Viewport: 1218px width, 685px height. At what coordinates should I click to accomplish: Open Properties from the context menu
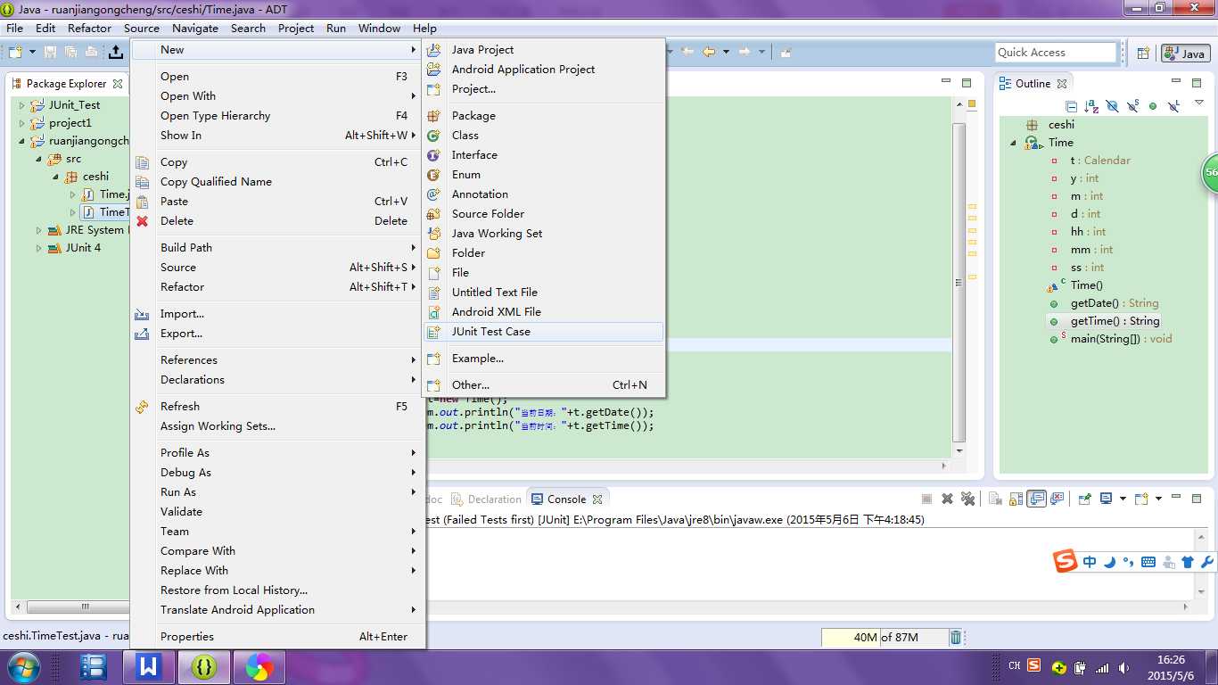[x=278, y=637]
